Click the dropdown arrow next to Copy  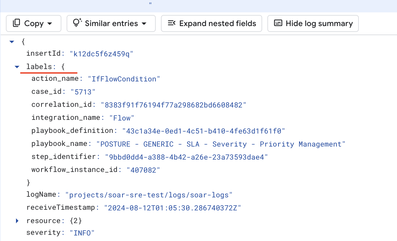49,23
